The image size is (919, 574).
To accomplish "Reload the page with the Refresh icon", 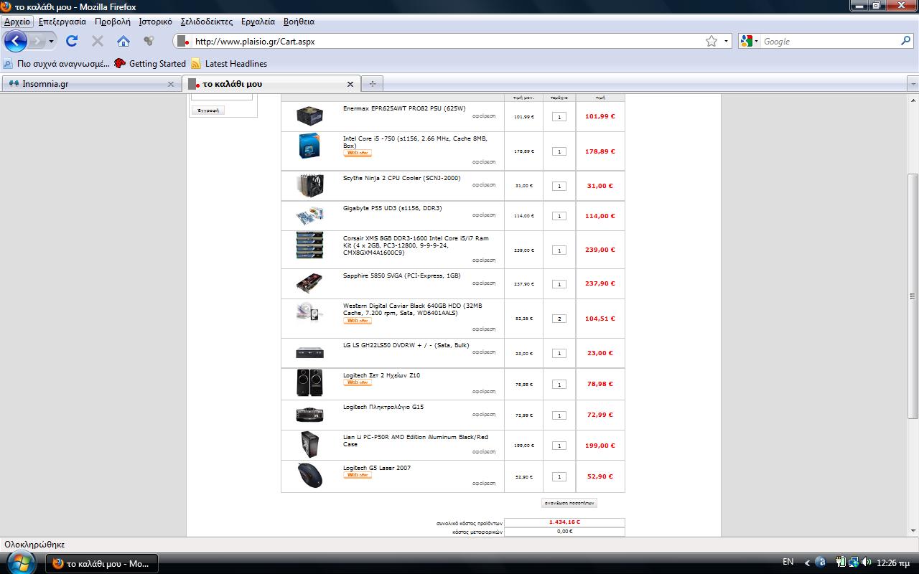I will click(x=72, y=41).
